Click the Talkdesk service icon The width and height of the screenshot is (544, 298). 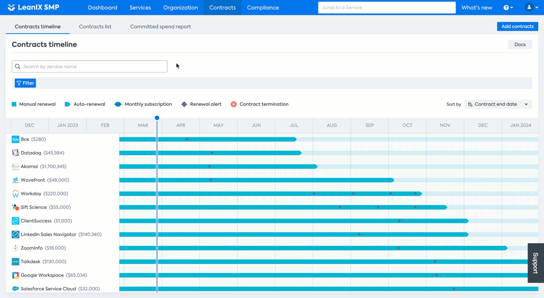[x=15, y=262]
